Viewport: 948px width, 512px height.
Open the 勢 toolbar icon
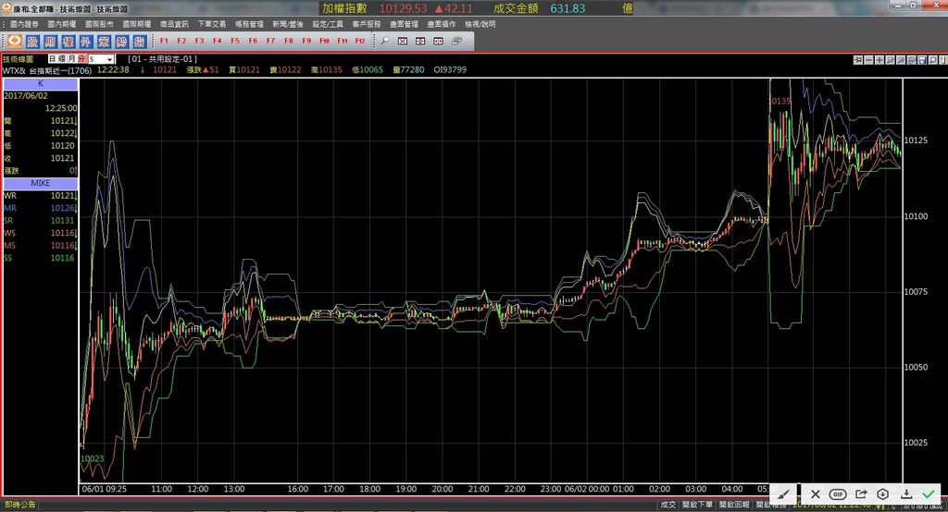122,41
